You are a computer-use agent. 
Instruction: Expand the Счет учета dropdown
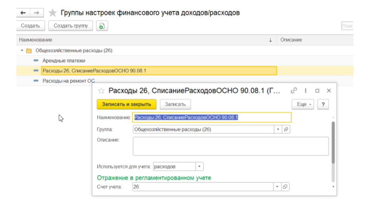click(x=278, y=187)
